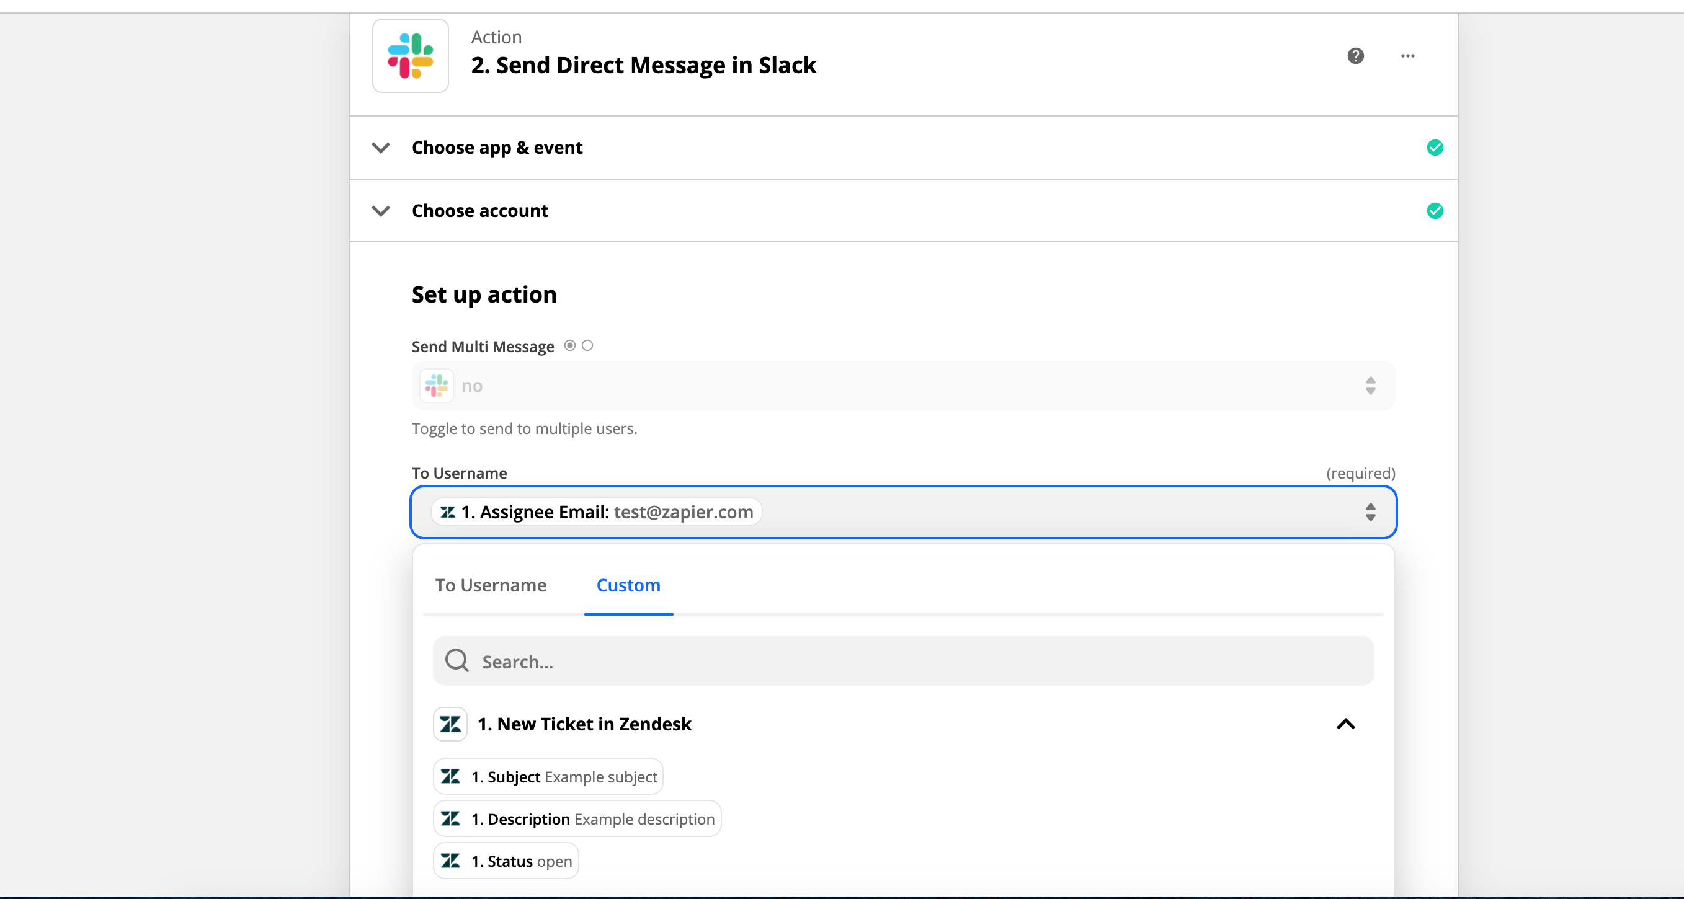This screenshot has width=1684, height=899.
Task: Click the search magnifier icon
Action: coord(457,660)
